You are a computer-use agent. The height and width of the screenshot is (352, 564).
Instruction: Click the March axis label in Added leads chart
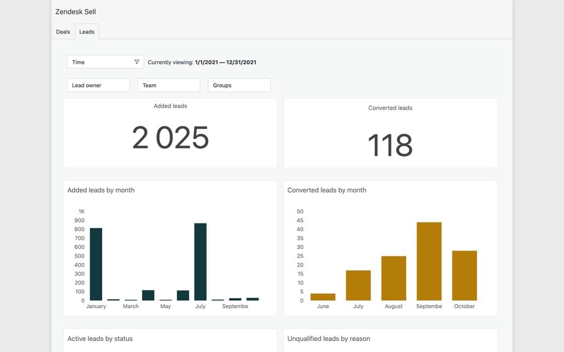[x=131, y=306]
